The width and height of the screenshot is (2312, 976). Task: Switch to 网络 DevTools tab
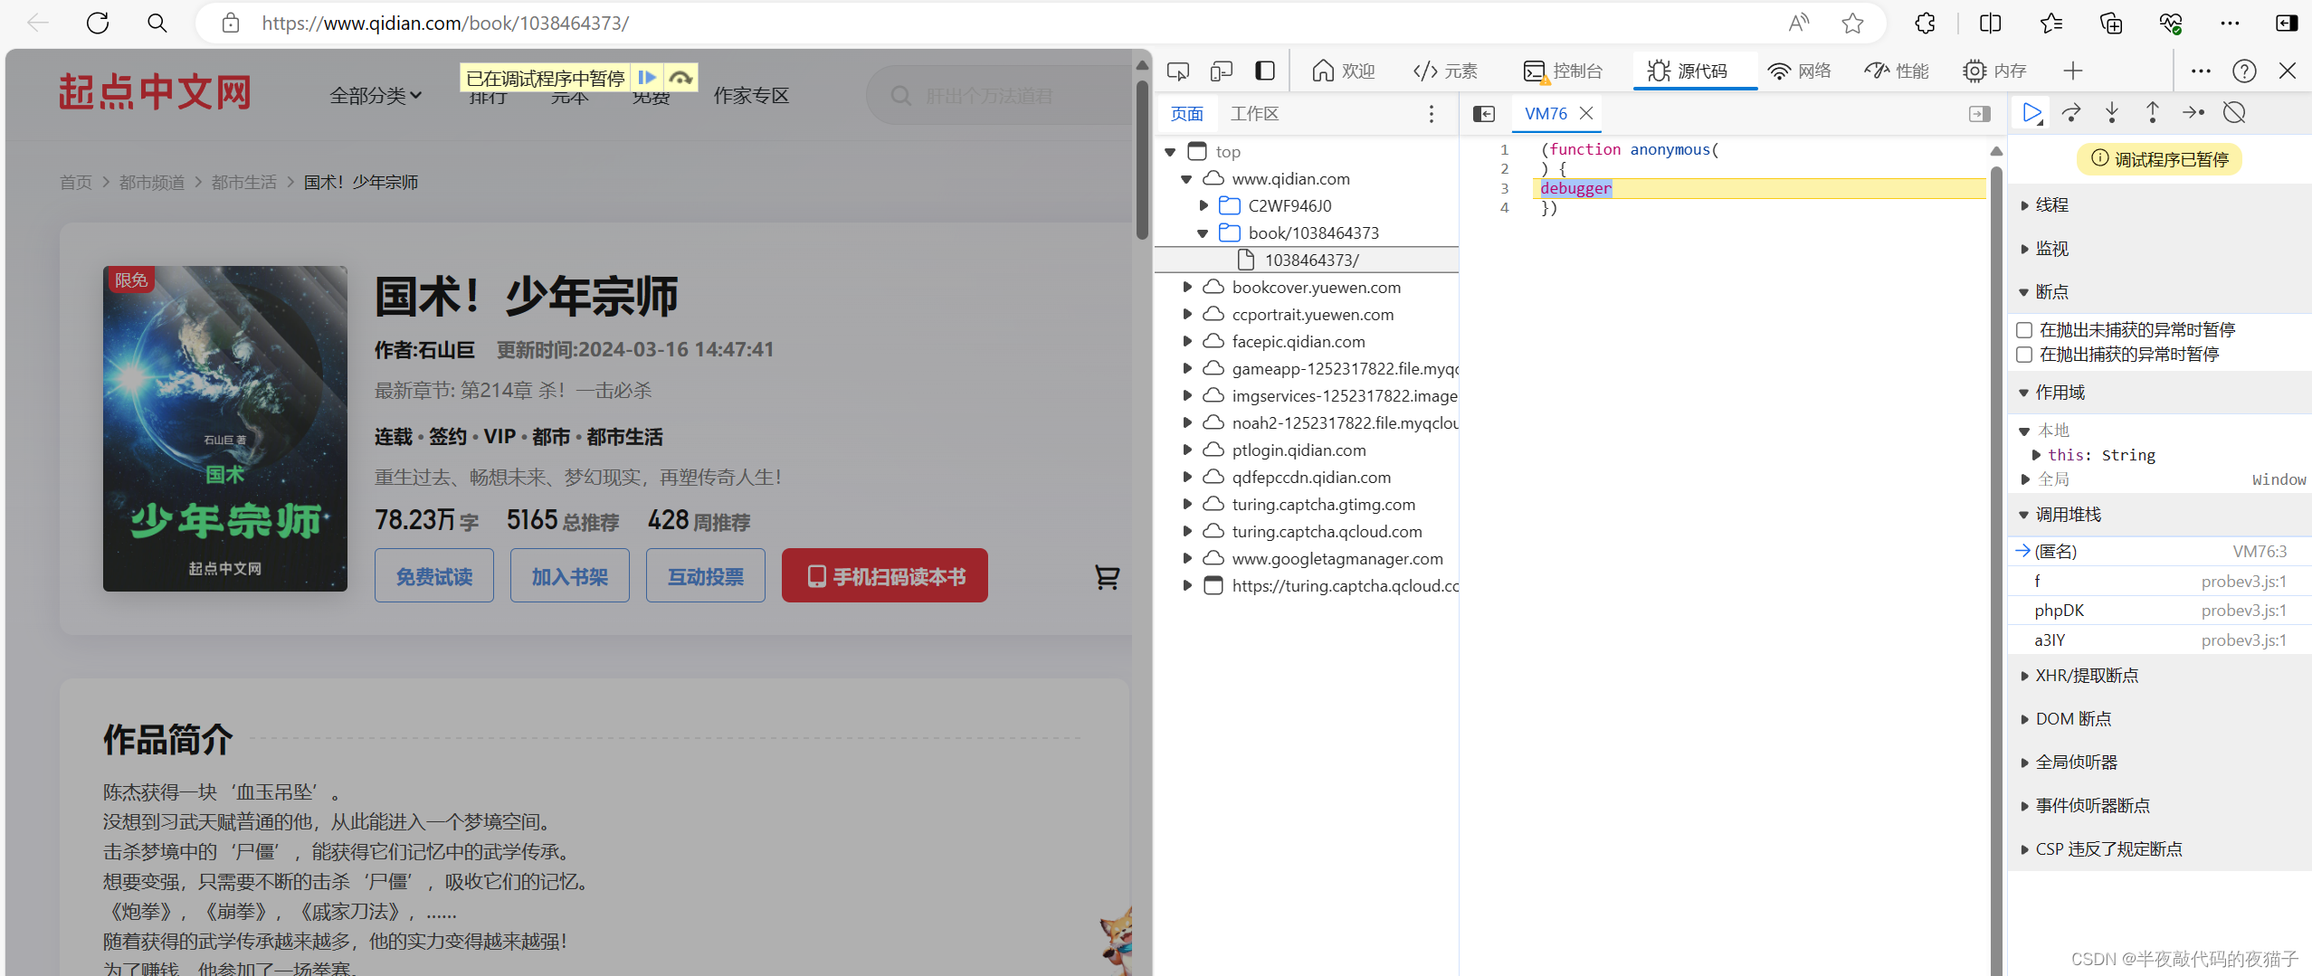(x=1799, y=71)
